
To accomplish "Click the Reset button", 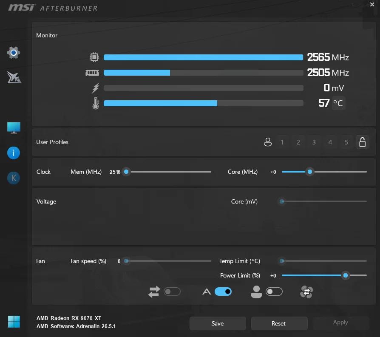I will coord(279,323).
